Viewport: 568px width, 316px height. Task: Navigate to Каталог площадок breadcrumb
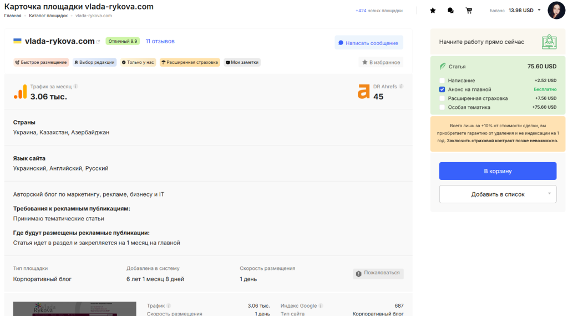click(48, 16)
